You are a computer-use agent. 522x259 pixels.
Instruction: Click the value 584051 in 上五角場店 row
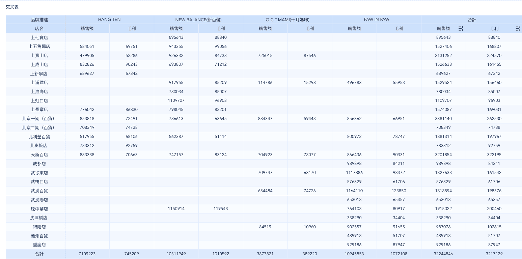pos(87,47)
